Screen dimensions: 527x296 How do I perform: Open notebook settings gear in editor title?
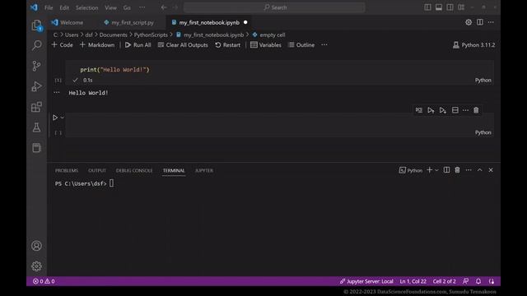coord(469,22)
